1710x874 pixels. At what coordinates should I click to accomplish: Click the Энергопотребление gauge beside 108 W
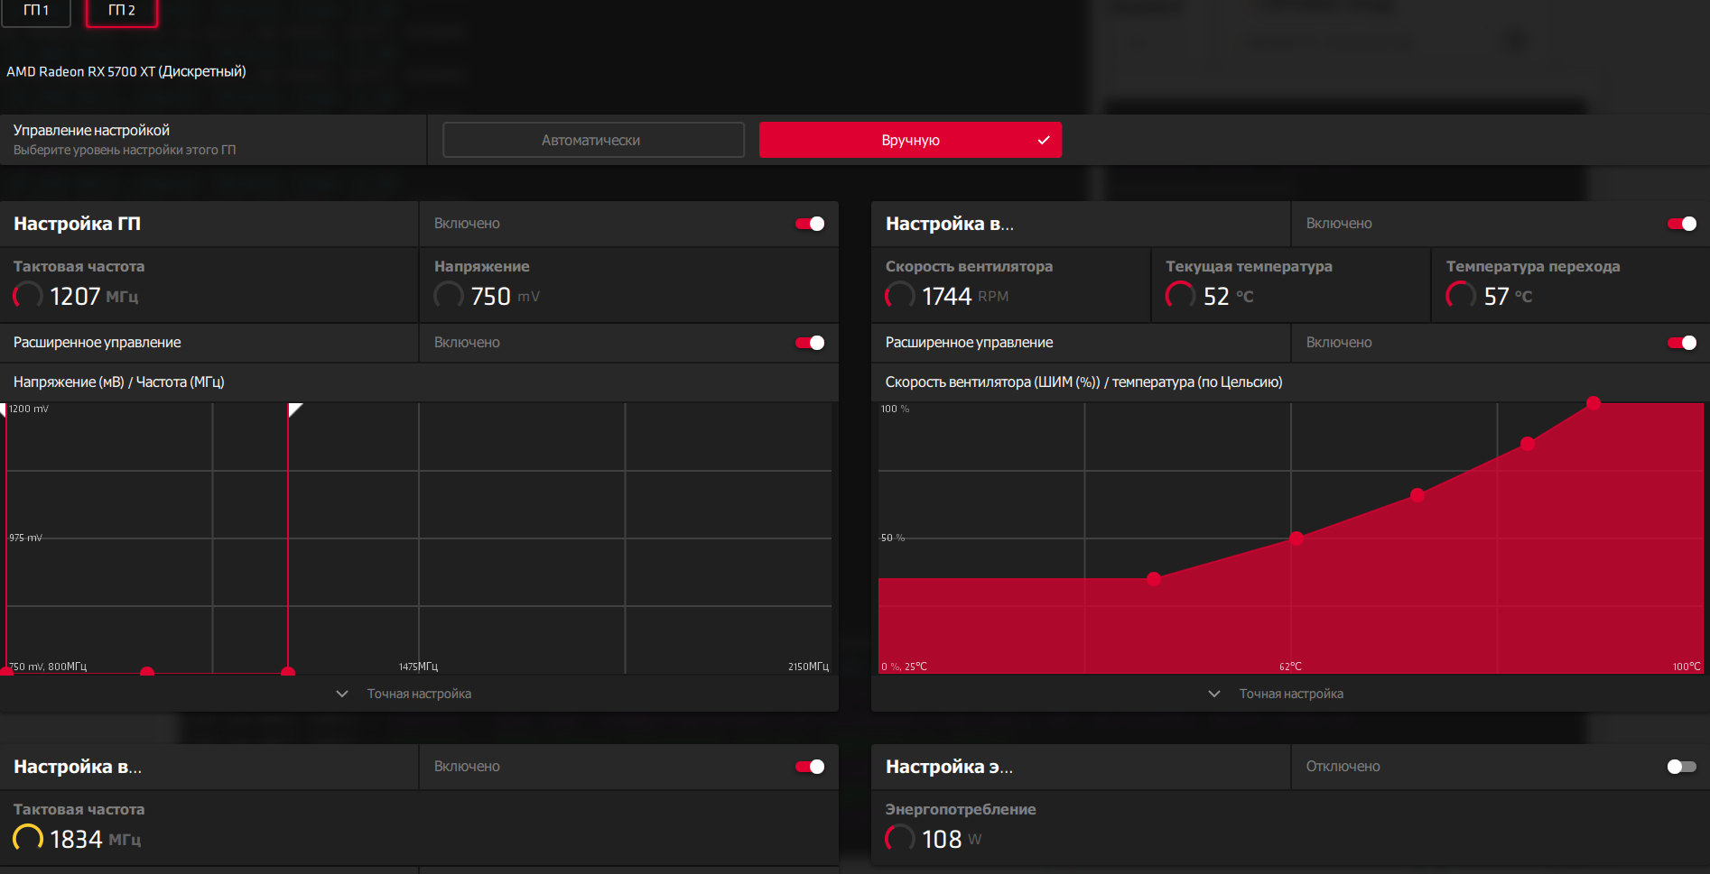point(900,839)
